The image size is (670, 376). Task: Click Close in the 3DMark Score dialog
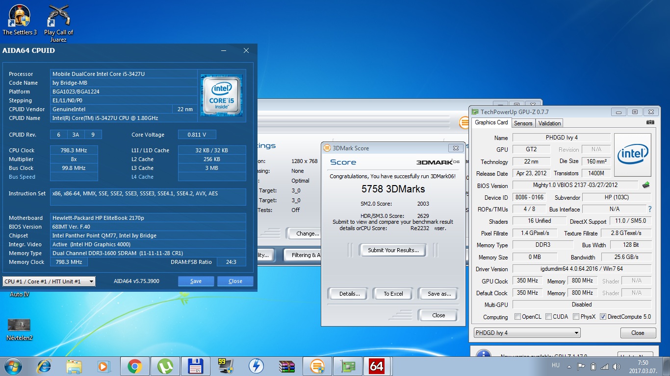438,315
